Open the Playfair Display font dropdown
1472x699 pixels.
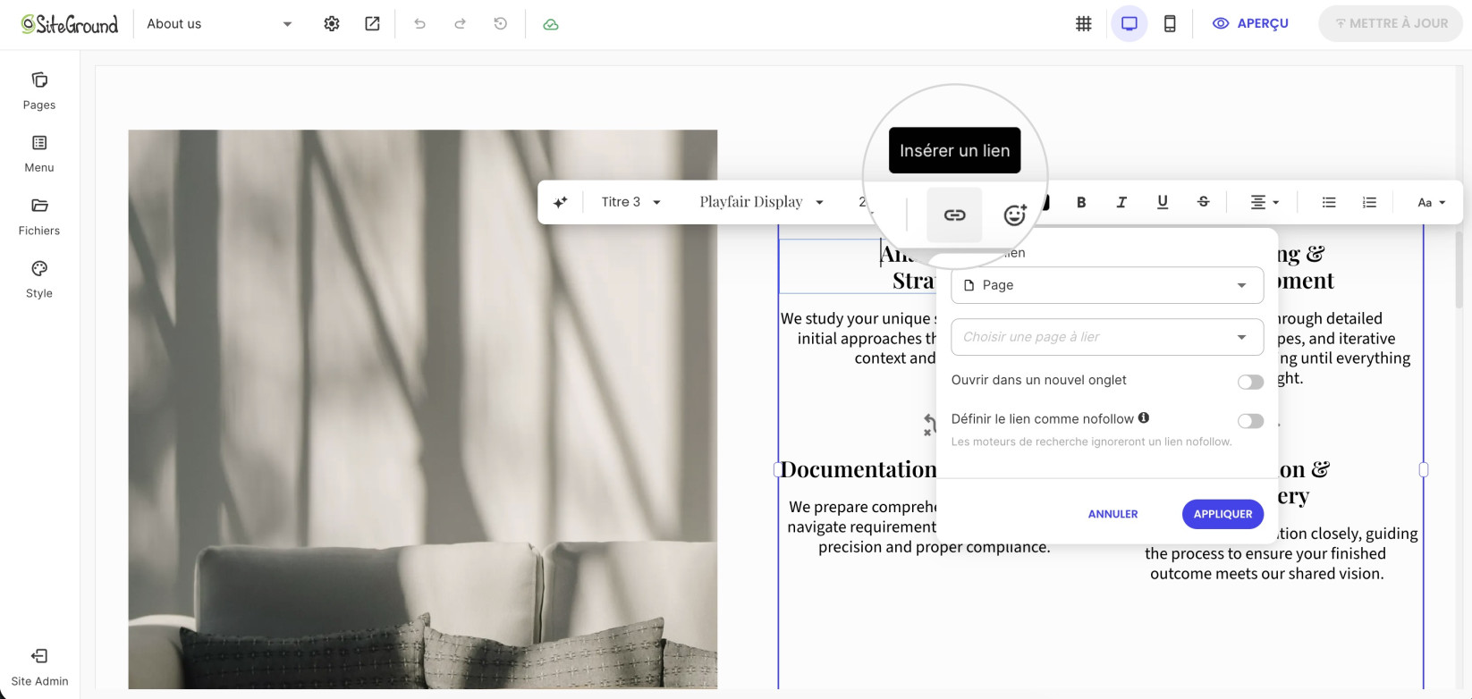(761, 202)
